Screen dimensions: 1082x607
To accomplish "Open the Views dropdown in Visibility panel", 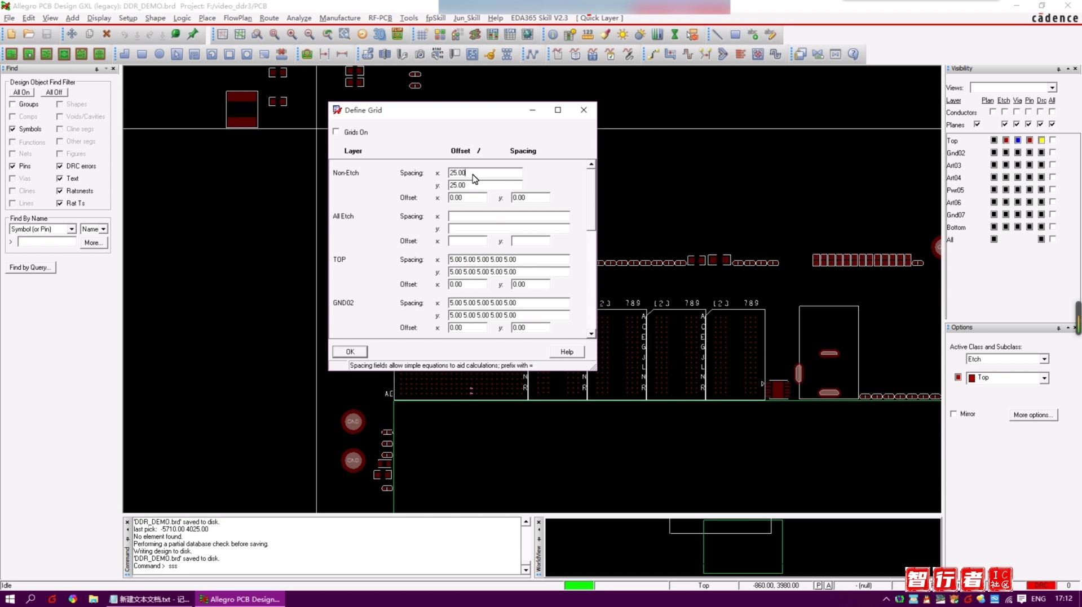I will [1052, 88].
